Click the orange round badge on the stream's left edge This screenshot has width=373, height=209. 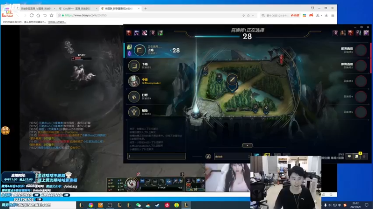tap(5, 131)
